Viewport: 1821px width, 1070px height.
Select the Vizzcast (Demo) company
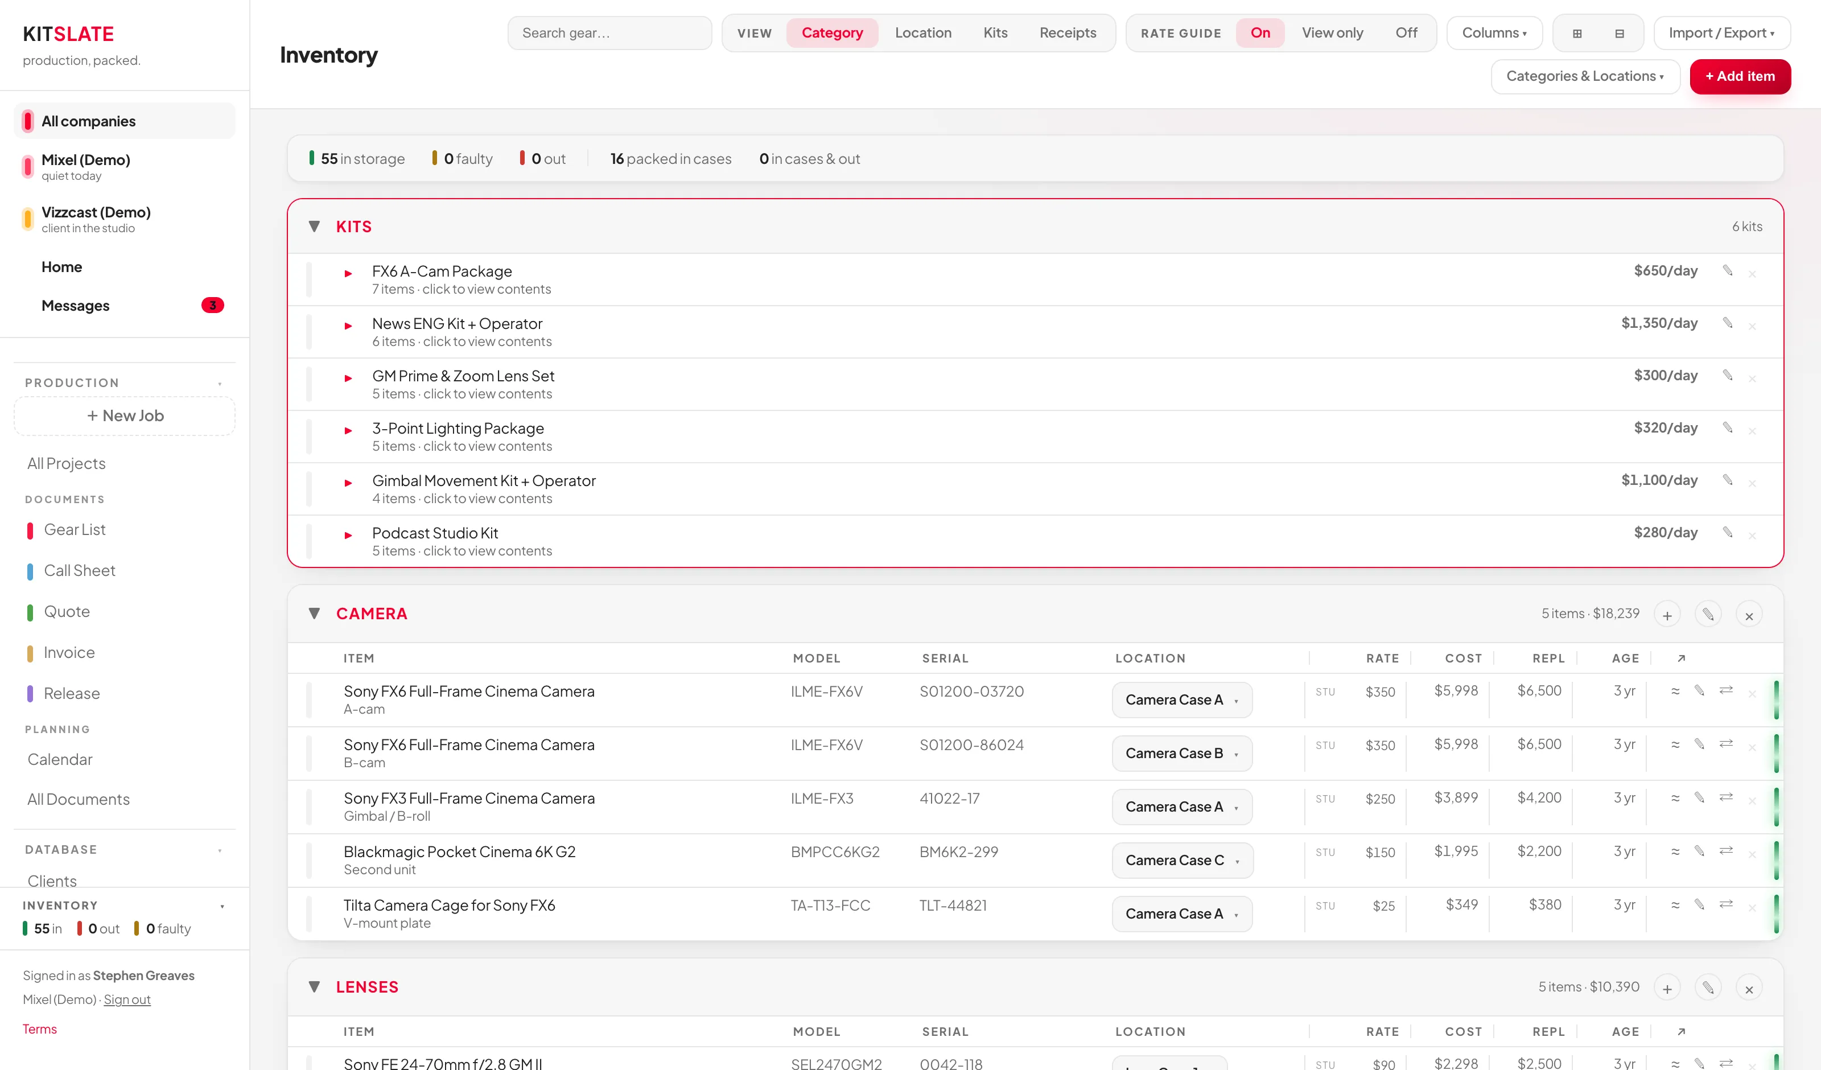point(125,219)
